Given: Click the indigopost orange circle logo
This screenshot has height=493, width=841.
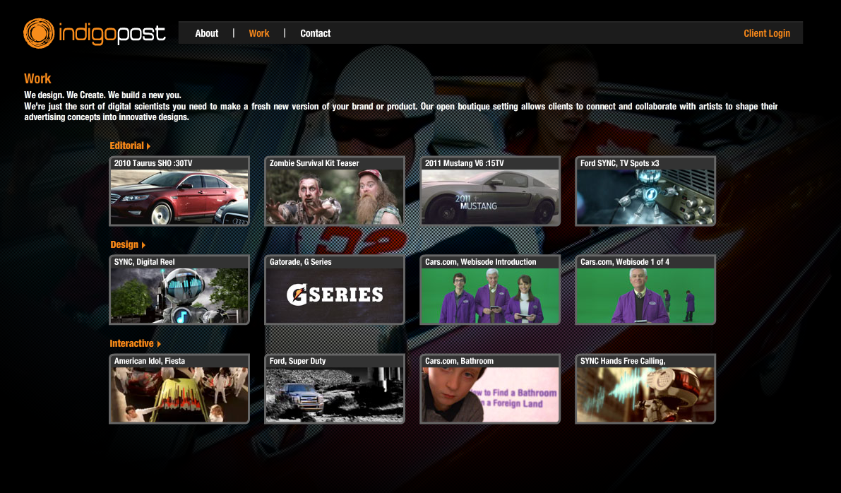Looking at the screenshot, I should 39,33.
